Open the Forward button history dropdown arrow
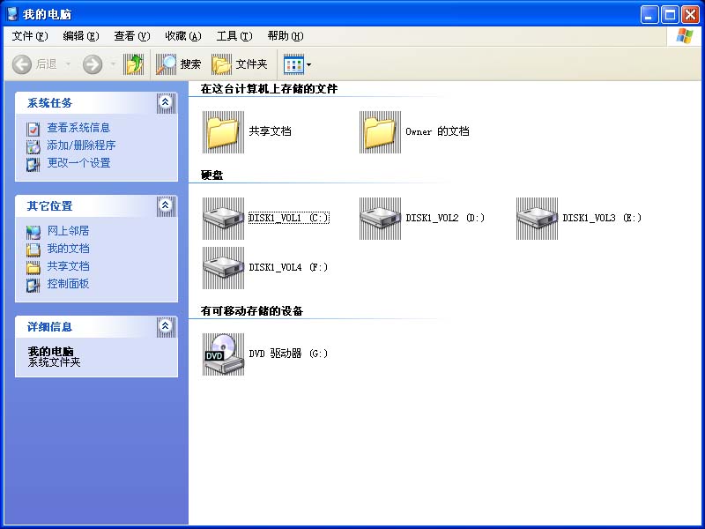This screenshot has width=705, height=529. pyautogui.click(x=113, y=64)
